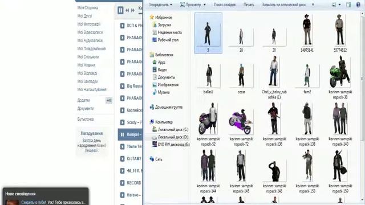Viewport: 365px width, 205px height.
Task: Expand the Просмотр dropdown arrow
Action: (205, 5)
